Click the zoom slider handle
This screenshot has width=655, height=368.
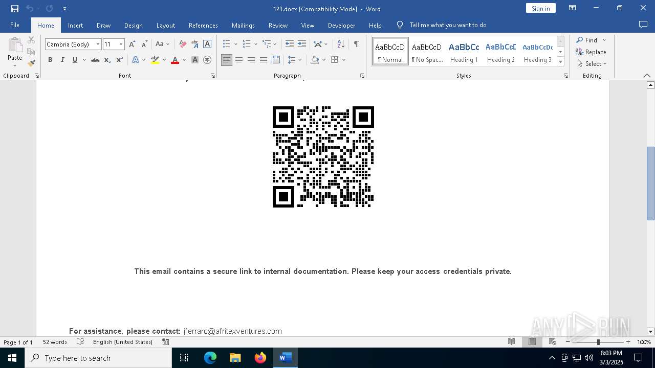[x=598, y=342]
